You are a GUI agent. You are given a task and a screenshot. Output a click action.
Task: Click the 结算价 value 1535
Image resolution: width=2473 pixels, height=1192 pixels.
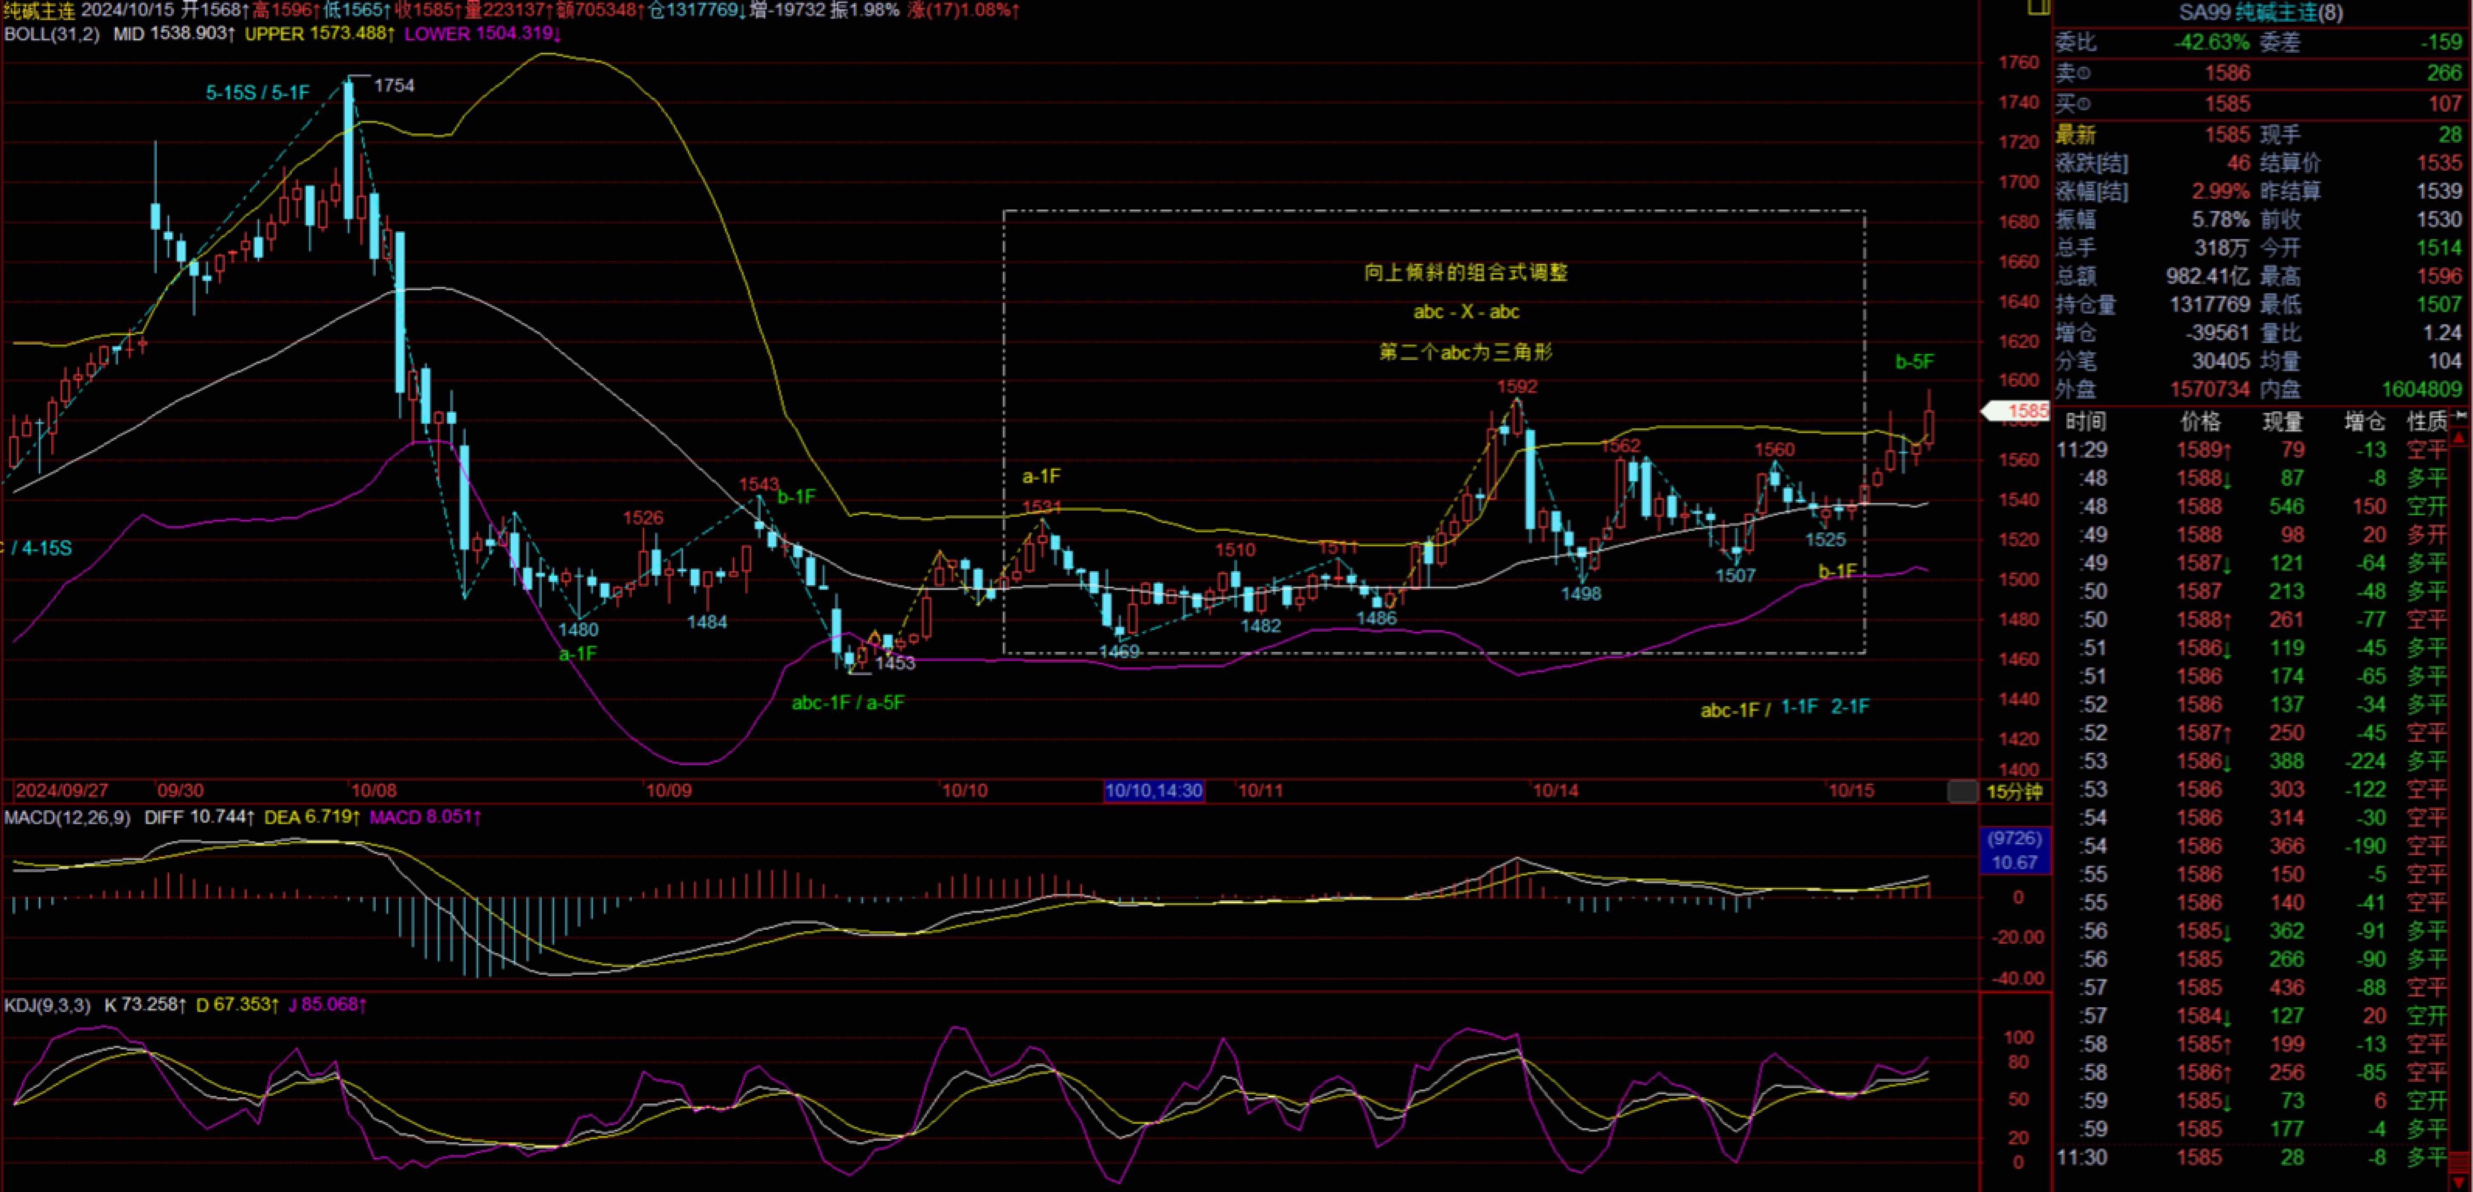click(2439, 163)
